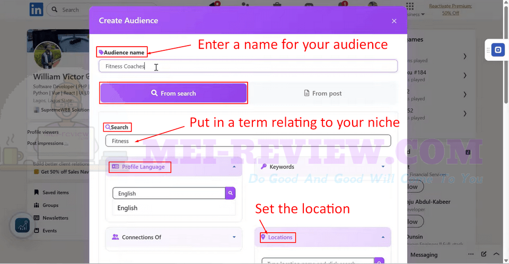Click scrollbar down arrow at page bottom
This screenshot has width=509, height=264.
point(506,261)
